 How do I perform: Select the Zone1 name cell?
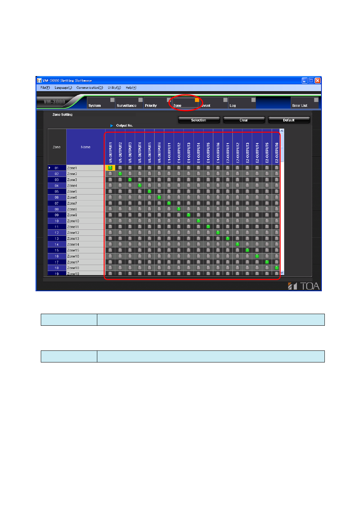[86, 168]
